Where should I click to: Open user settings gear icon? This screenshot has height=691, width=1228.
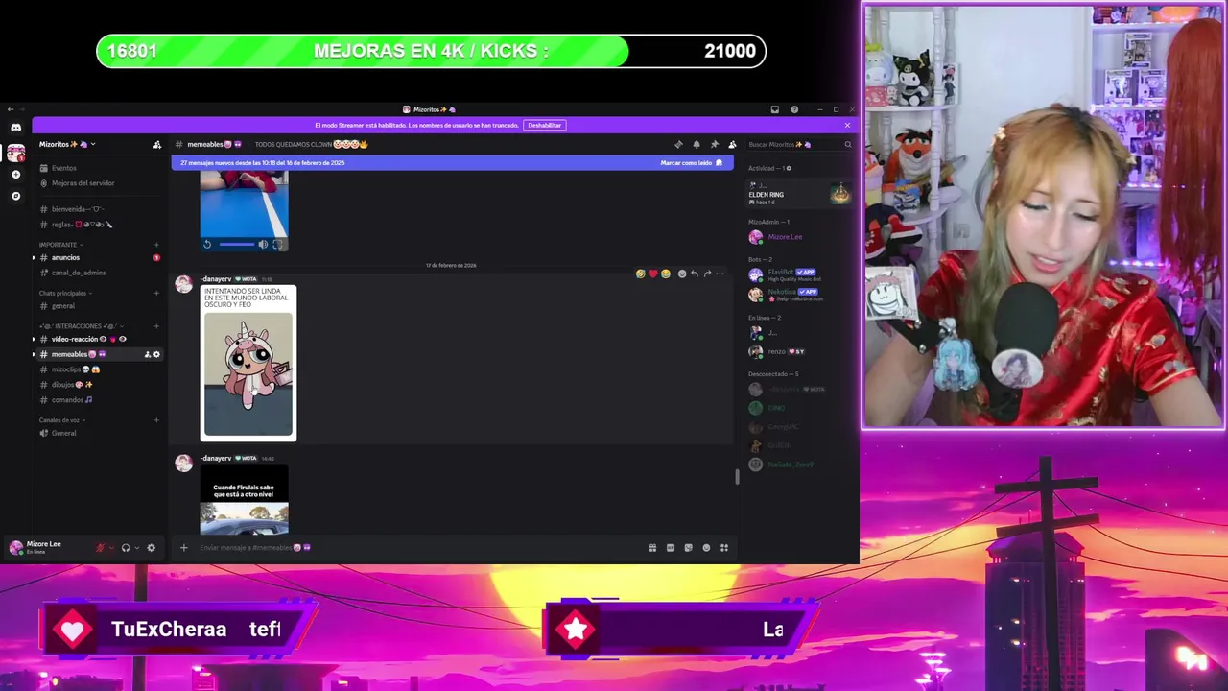pos(151,548)
